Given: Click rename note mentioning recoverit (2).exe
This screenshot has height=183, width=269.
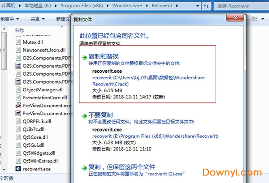Looking at the screenshot, I should pos(137,174).
